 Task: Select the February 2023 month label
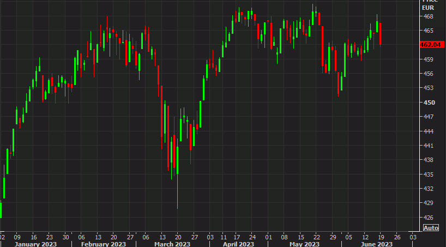pyautogui.click(x=103, y=244)
